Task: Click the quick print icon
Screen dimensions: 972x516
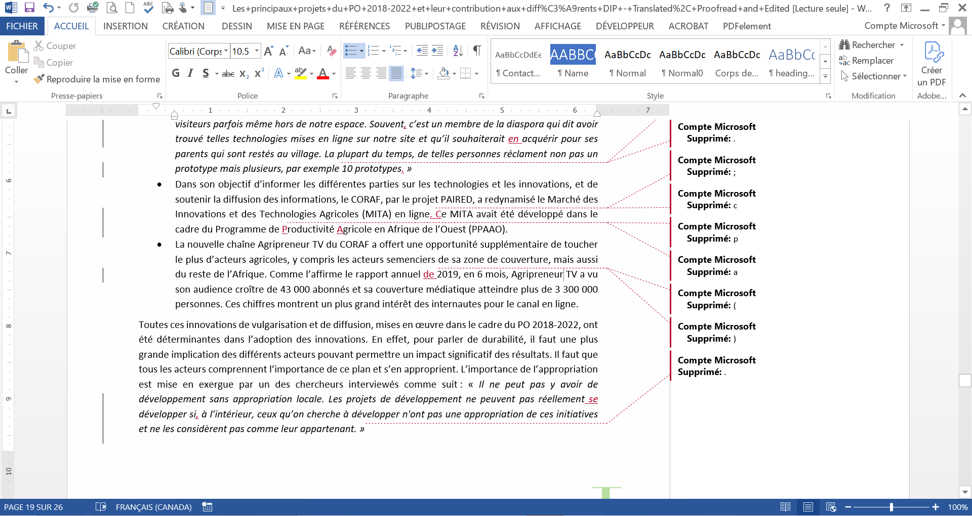Action: coord(93,8)
